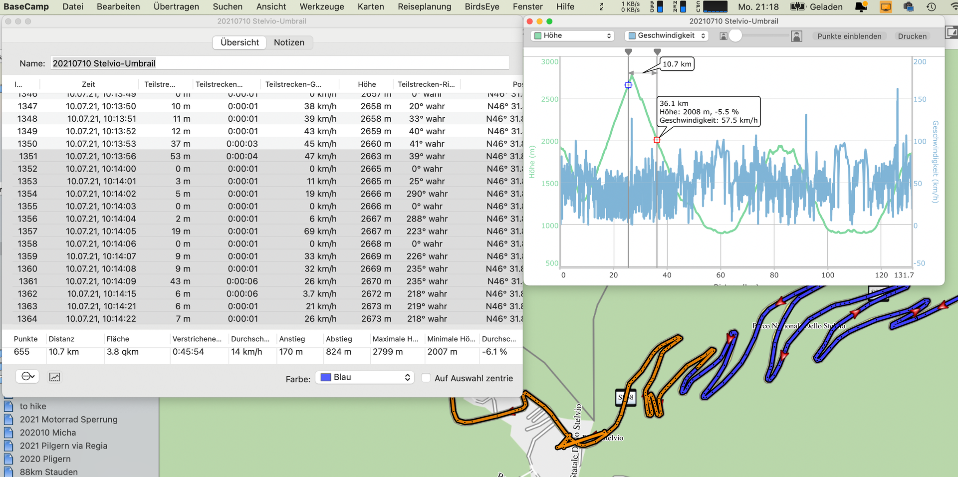Click the blue start point on graph

[x=628, y=85]
